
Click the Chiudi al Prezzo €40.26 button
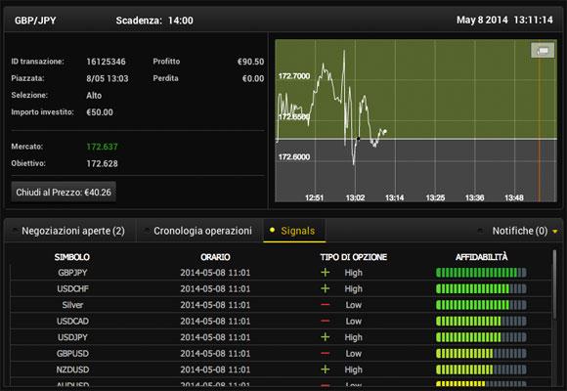tap(64, 192)
